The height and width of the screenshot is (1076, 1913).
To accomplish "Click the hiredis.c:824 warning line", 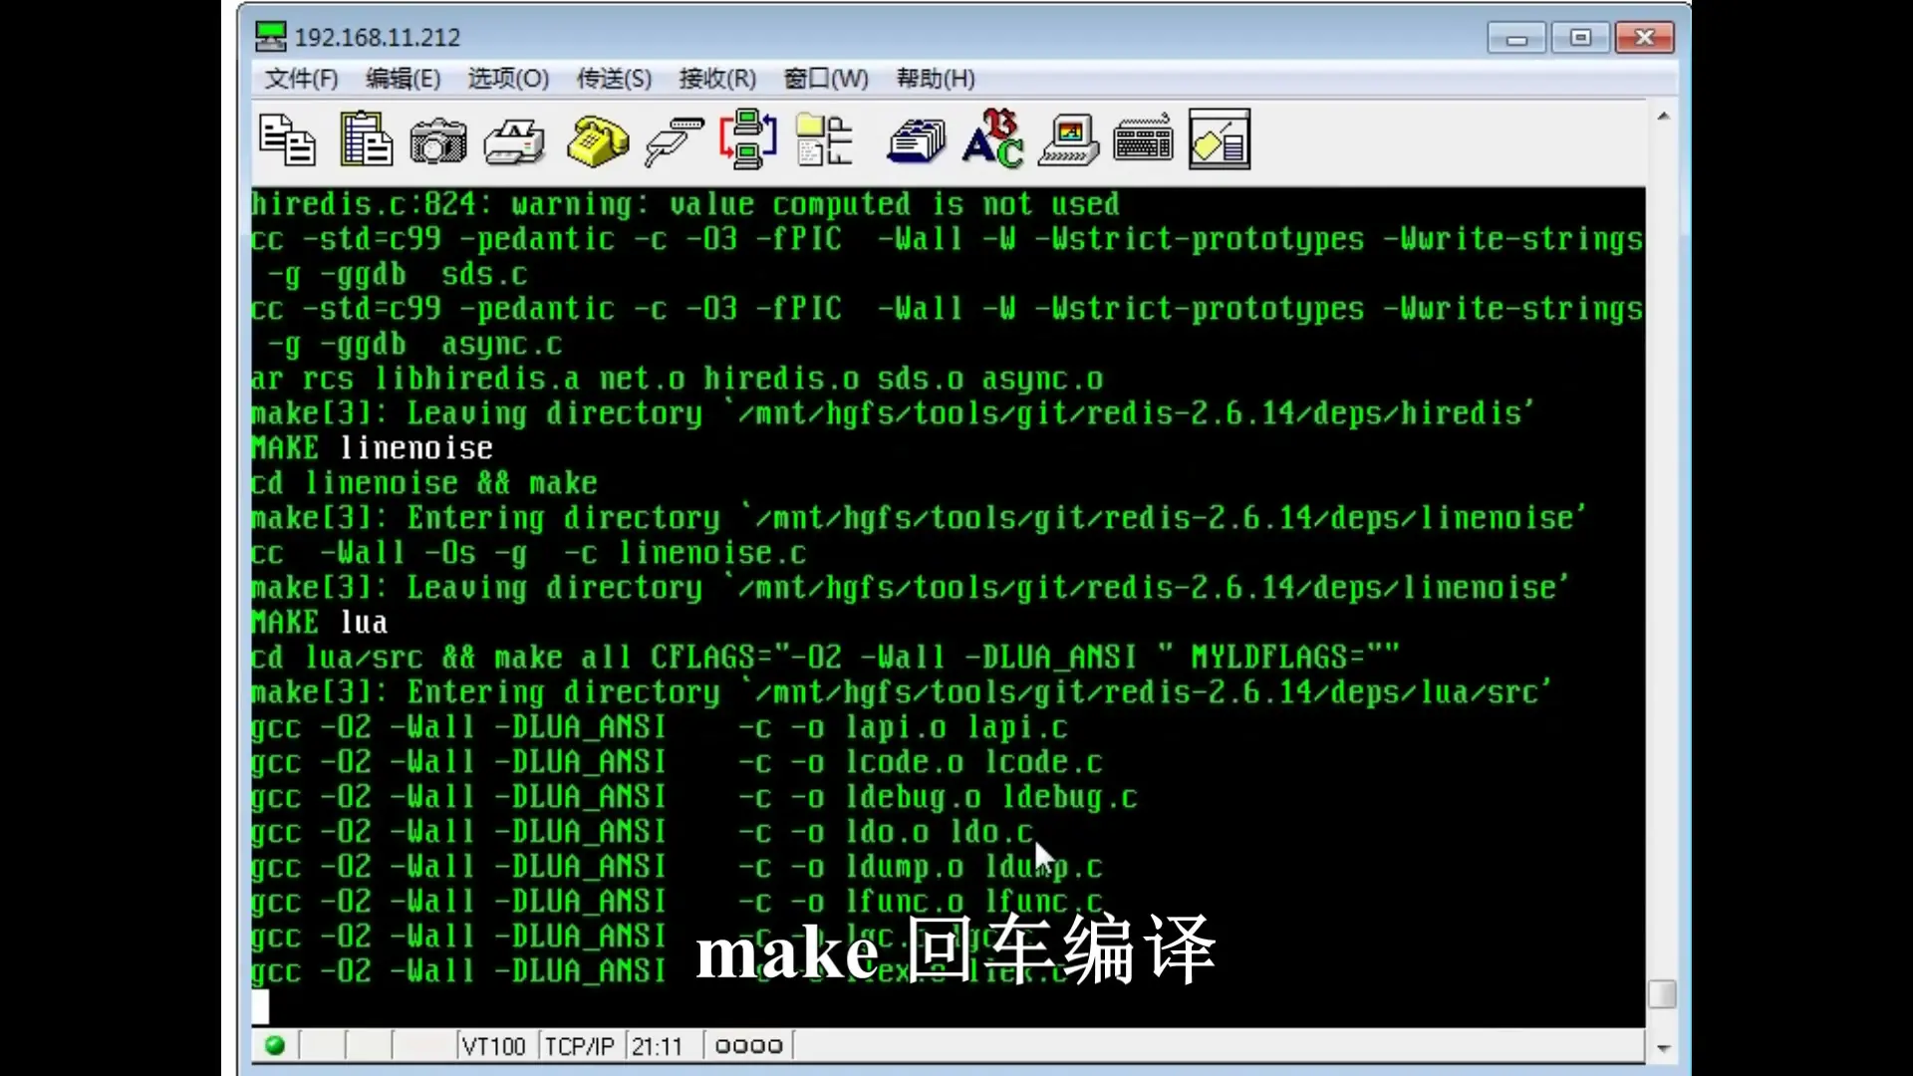I will [x=685, y=204].
